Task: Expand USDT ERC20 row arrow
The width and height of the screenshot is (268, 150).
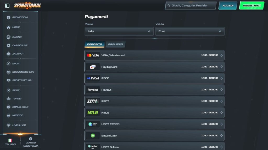Action: pyautogui.click(x=221, y=124)
